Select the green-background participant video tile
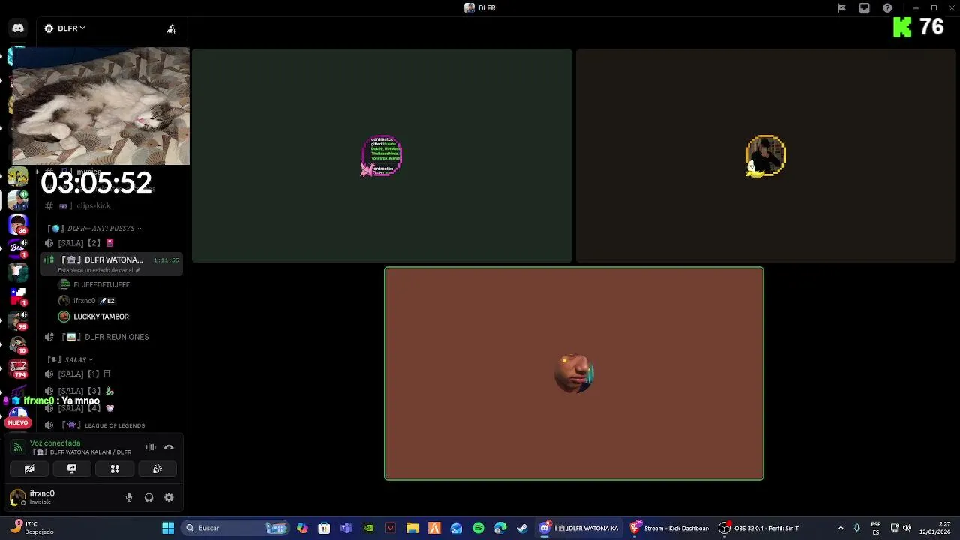 pos(382,156)
